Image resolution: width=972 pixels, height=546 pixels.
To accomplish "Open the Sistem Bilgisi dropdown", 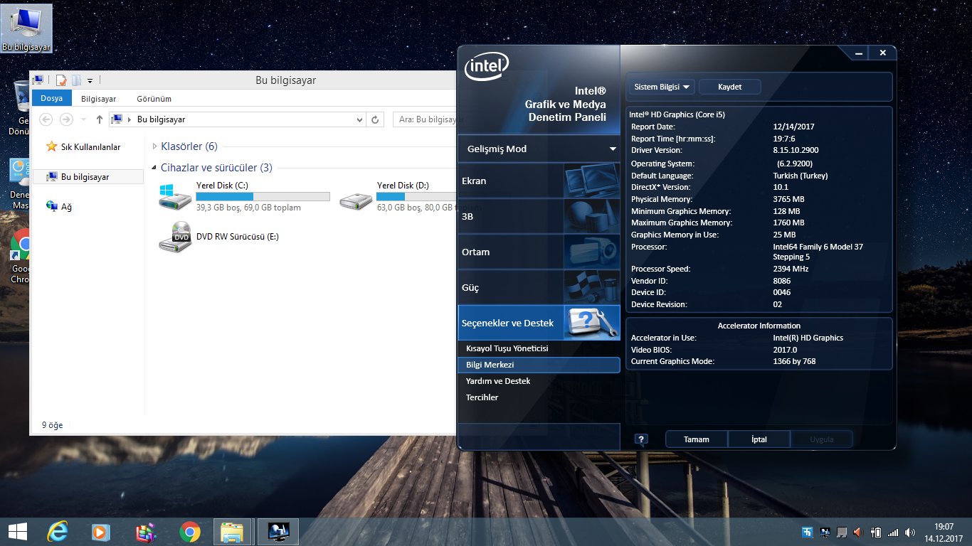I will pos(662,87).
